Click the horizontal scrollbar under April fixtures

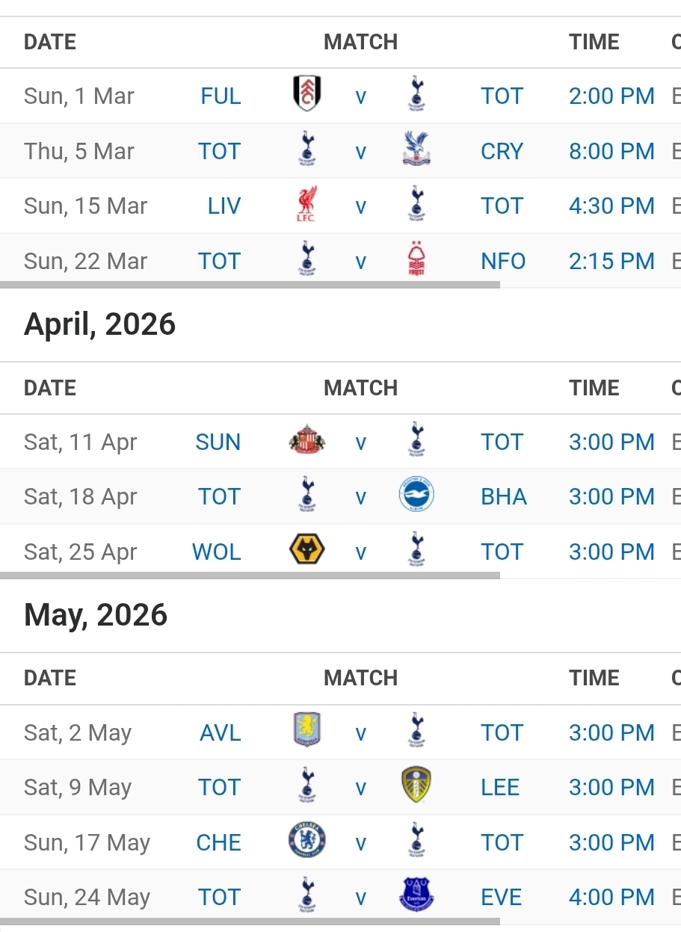coord(250,575)
